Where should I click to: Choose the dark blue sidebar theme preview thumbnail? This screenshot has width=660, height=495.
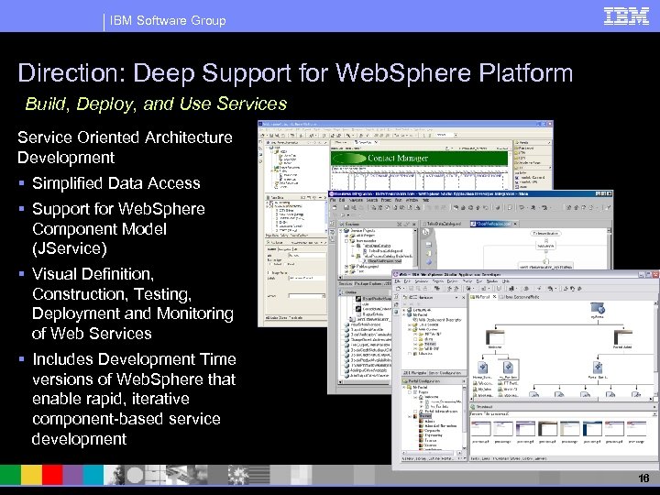(592, 428)
